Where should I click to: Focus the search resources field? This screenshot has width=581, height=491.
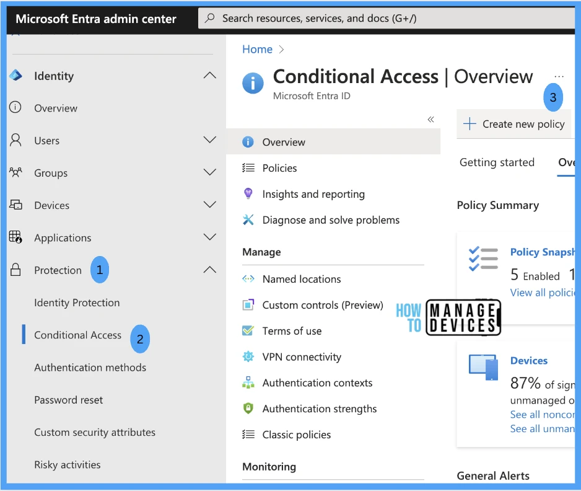coord(387,18)
